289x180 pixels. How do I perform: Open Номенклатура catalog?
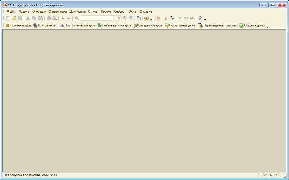[18, 25]
